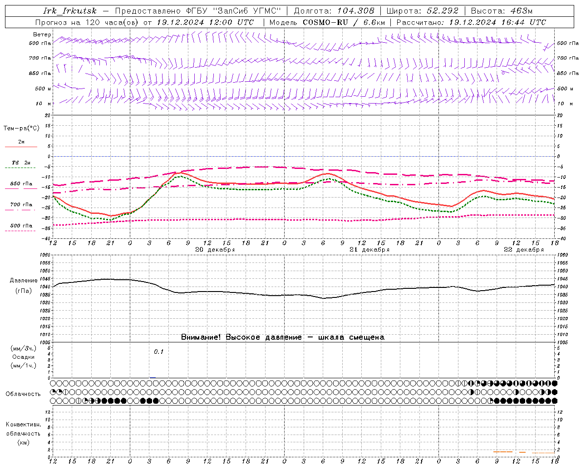581x465 pixels.
Task: Click the Td 2м legend entry
Action: coord(21,163)
